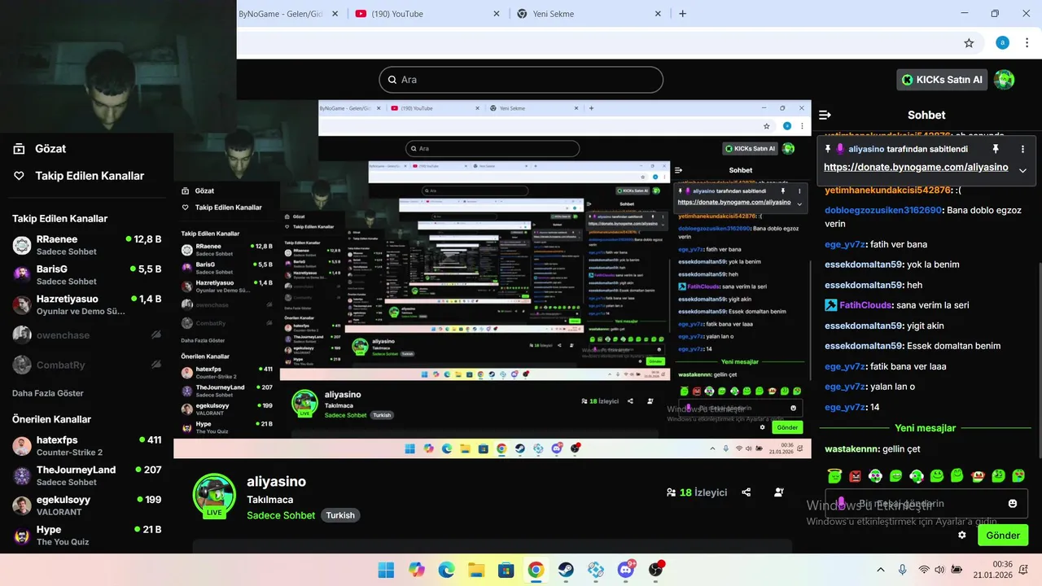Switch to Yeni Sekme tab
Screen dimensions: 1042x586
pyautogui.click(x=589, y=13)
